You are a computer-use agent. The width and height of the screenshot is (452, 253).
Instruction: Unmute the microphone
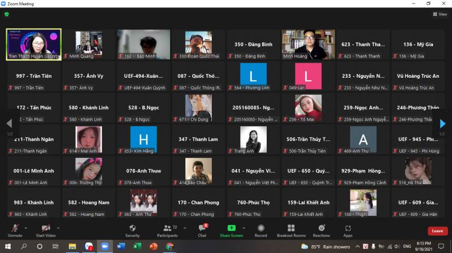pos(15,230)
